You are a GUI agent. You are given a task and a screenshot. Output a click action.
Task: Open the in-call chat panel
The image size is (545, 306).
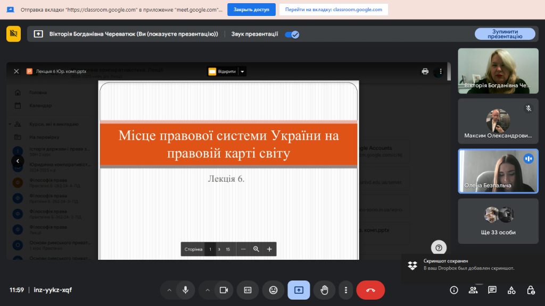(492, 290)
